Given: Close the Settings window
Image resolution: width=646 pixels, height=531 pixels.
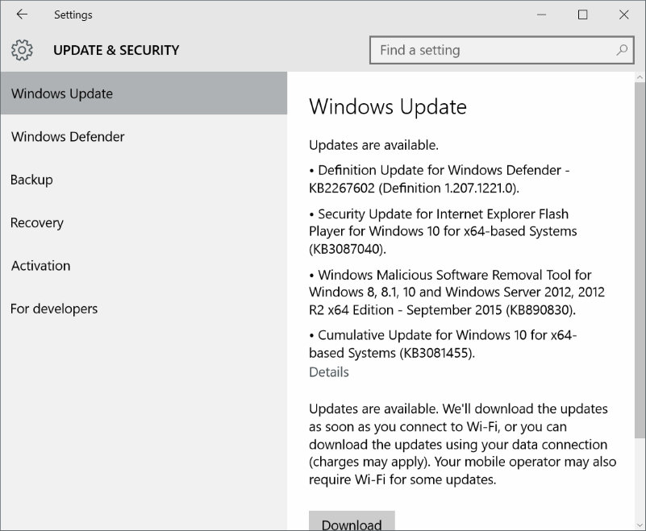Looking at the screenshot, I should 624,15.
